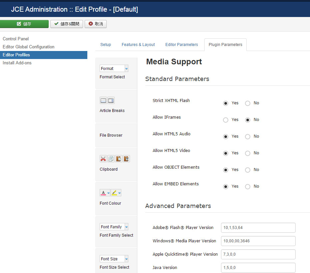This screenshot has height=273, width=310.
Task: Click the text color 'A' icon
Action: [x=104, y=193]
